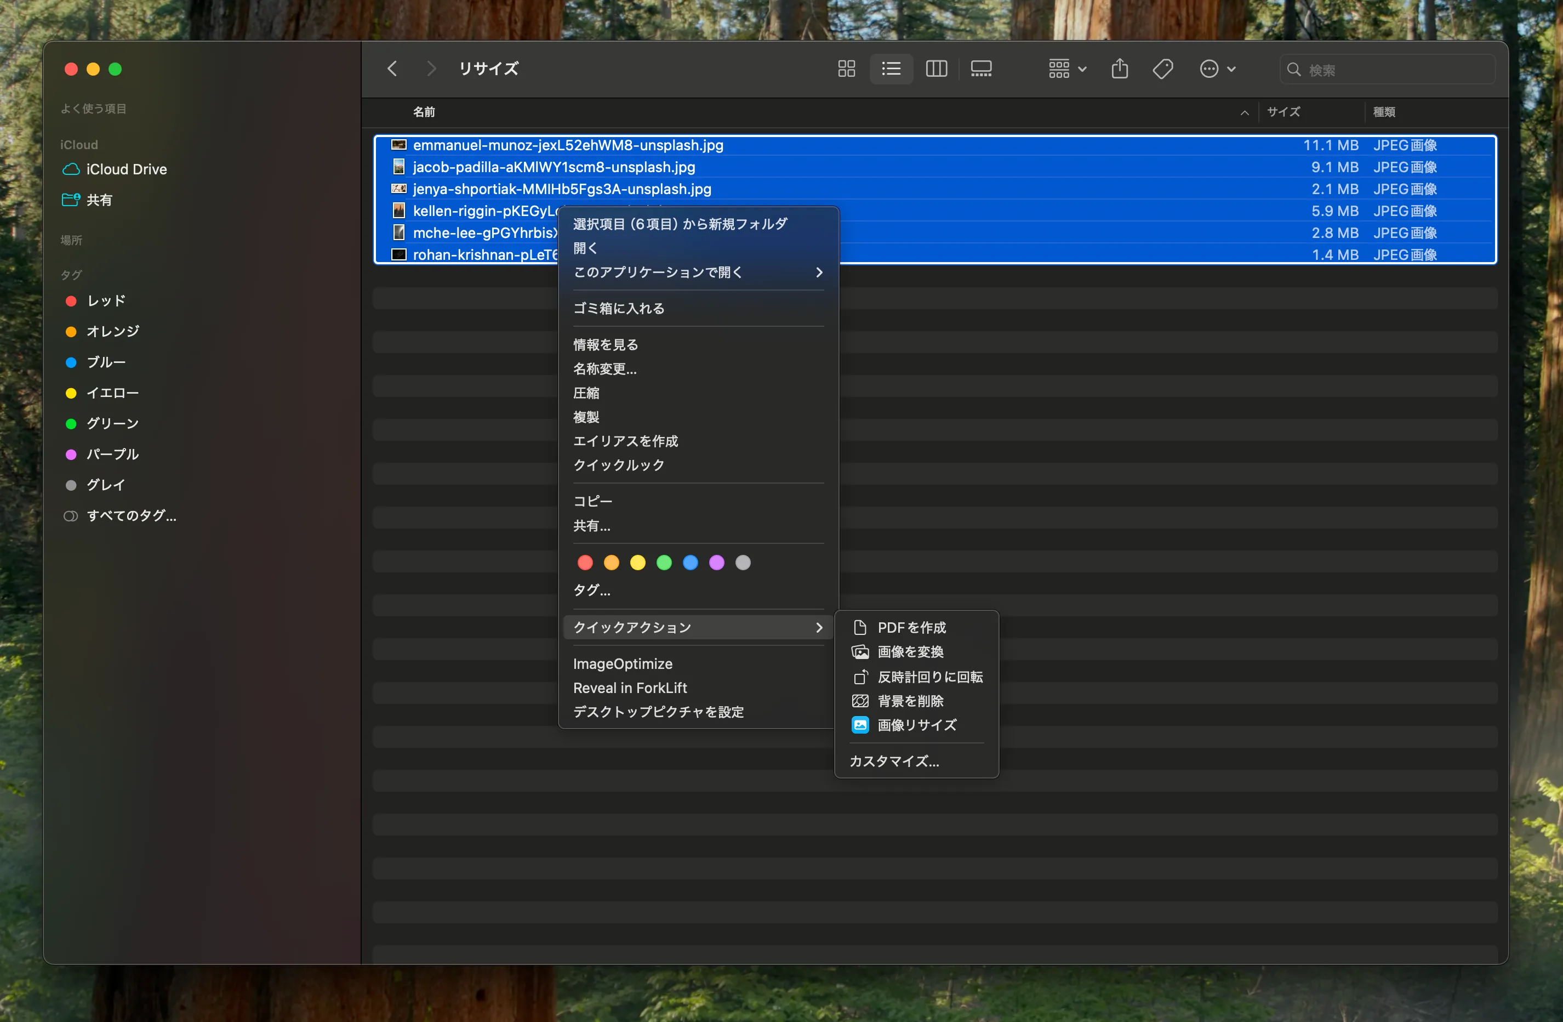The width and height of the screenshot is (1563, 1022).
Task: Apply green tag color in context menu
Action: point(664,563)
